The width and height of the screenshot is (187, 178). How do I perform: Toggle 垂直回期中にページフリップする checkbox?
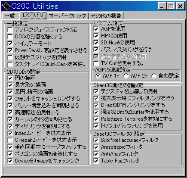click(x=10, y=147)
